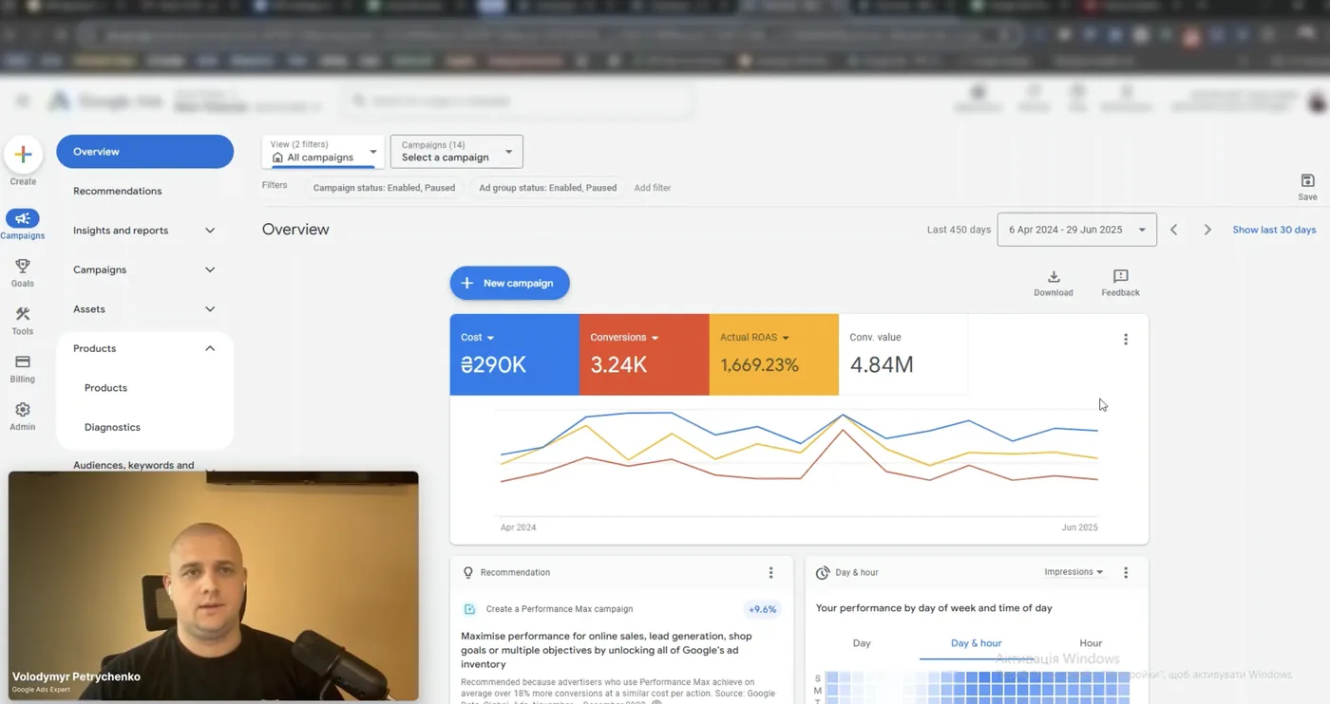Expand the Campaigns section in navigation

(210, 270)
